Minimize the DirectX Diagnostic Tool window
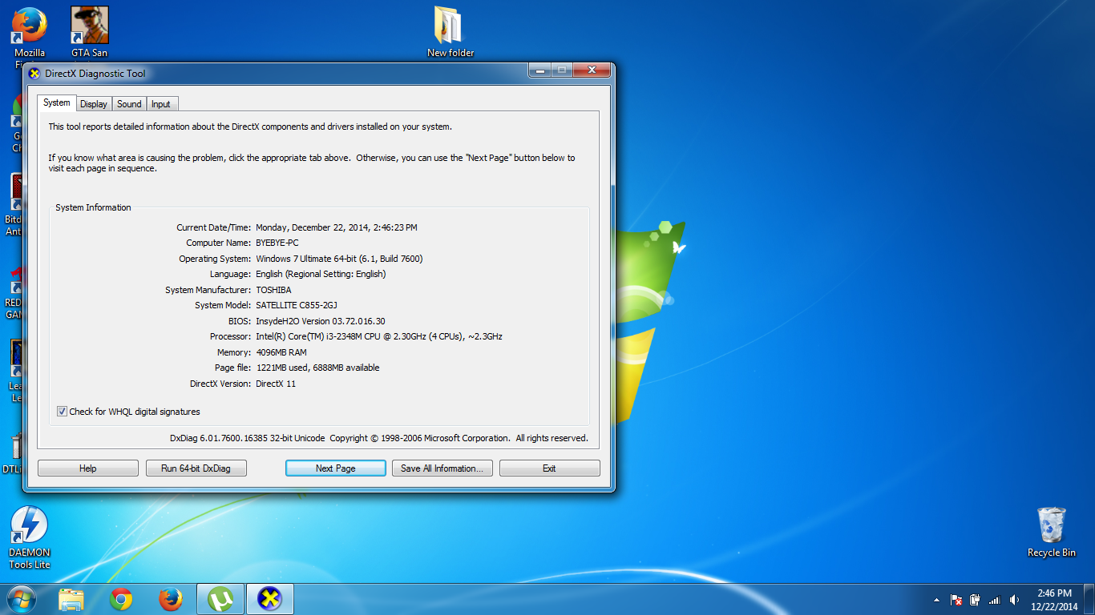 coord(539,70)
